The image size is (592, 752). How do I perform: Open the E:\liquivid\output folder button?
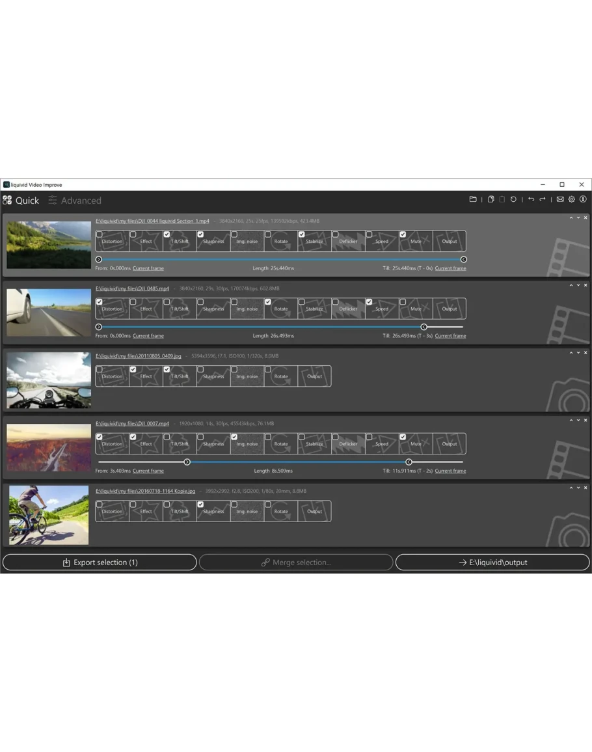click(492, 563)
